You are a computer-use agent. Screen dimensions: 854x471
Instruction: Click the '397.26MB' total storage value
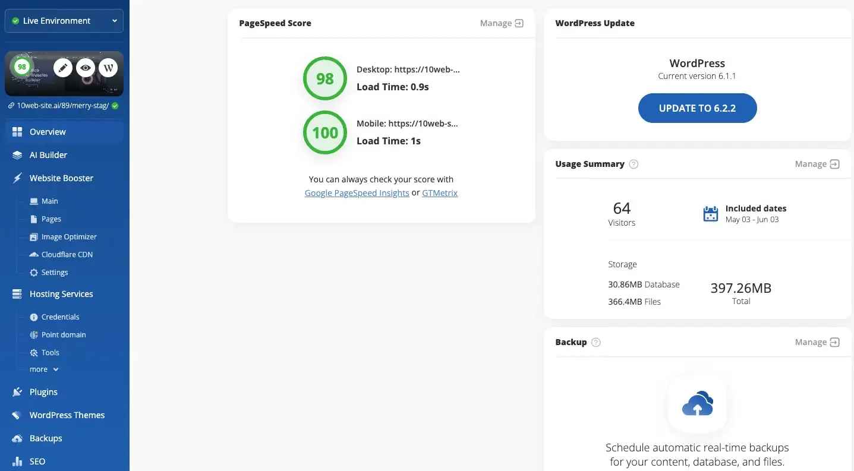click(741, 289)
